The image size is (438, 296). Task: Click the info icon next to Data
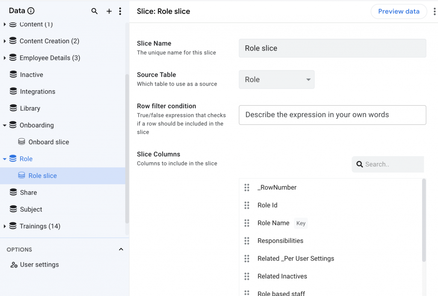click(31, 11)
